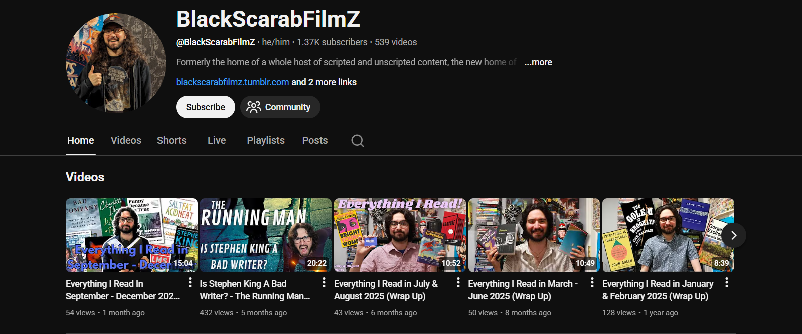The height and width of the screenshot is (334, 802).
Task: Switch to the Home tab
Action: [81, 140]
